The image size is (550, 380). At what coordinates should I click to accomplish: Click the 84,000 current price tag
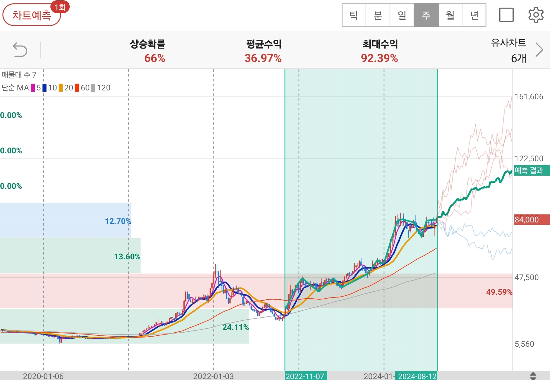(x=531, y=220)
